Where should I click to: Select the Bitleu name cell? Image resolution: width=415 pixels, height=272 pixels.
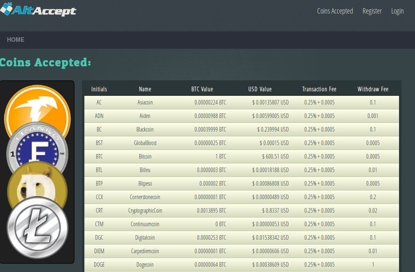(145, 170)
